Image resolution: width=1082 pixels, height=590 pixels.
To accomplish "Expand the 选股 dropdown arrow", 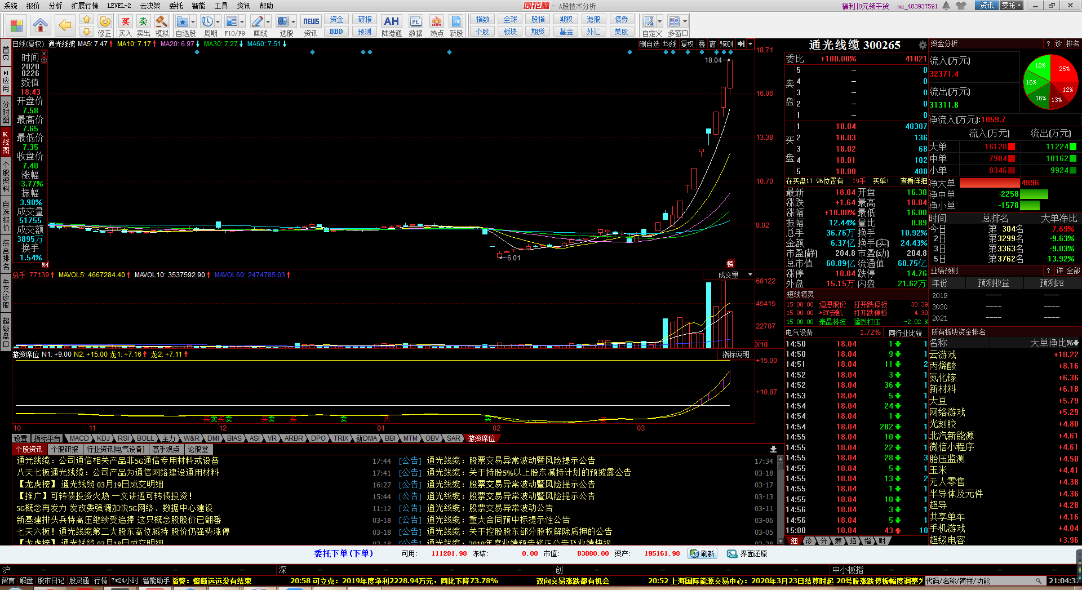I will [294, 22].
